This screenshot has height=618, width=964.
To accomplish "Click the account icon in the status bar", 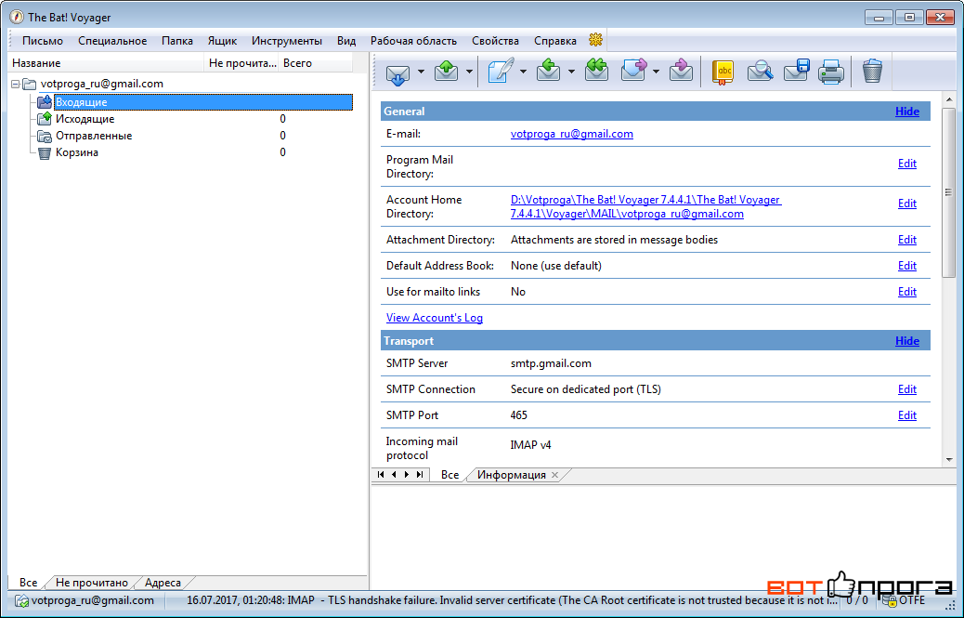I will coord(21,600).
